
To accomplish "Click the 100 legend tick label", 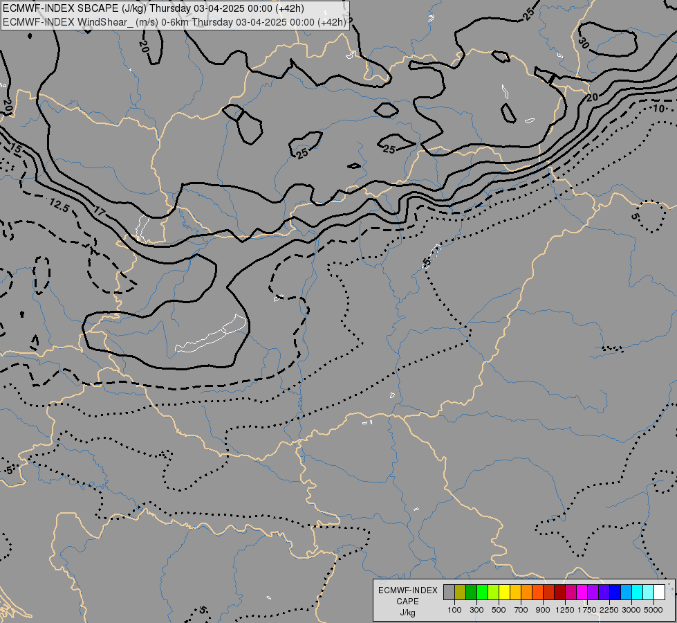I will click(454, 610).
